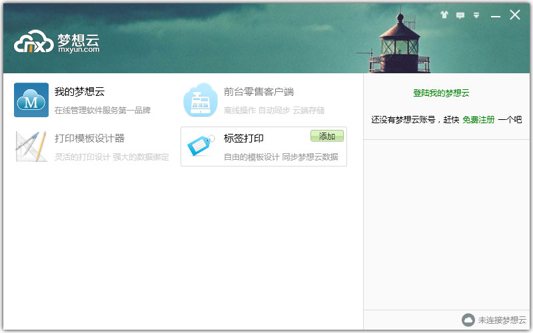Select the 标签打印 title text

click(x=243, y=138)
